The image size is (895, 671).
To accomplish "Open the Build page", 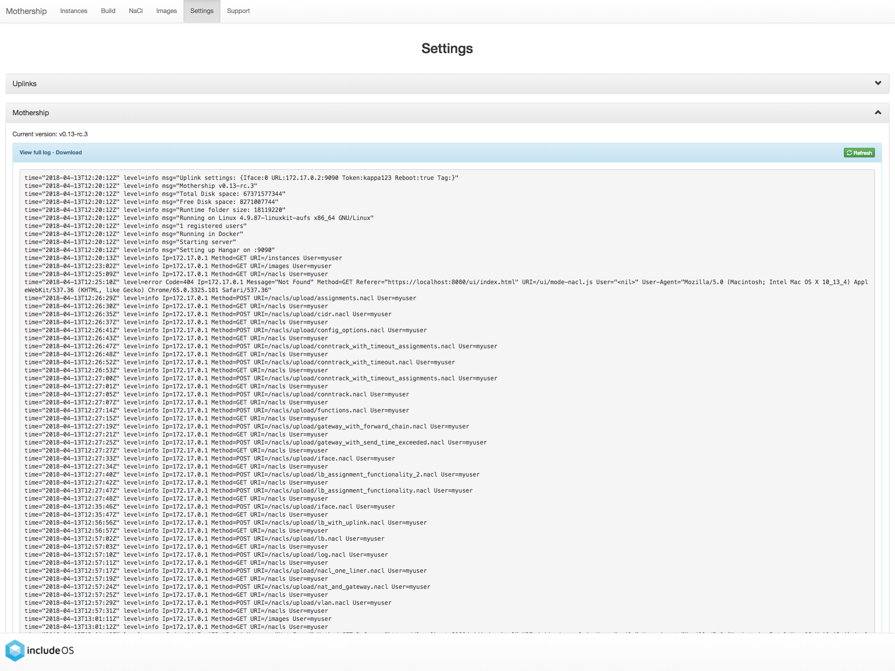I will tap(108, 11).
